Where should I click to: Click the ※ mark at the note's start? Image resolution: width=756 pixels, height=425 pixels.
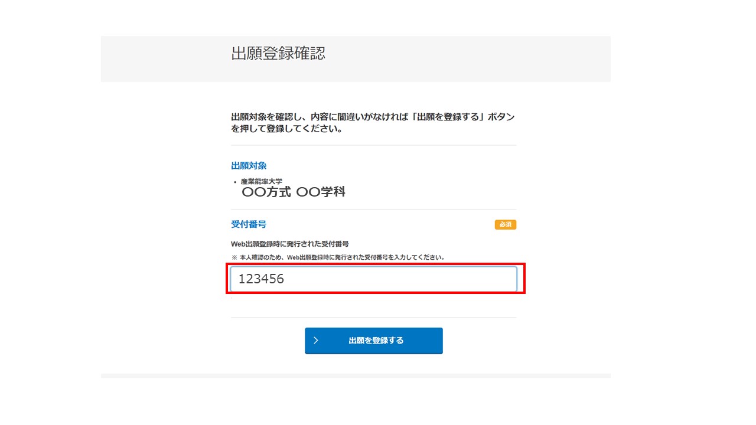234,257
